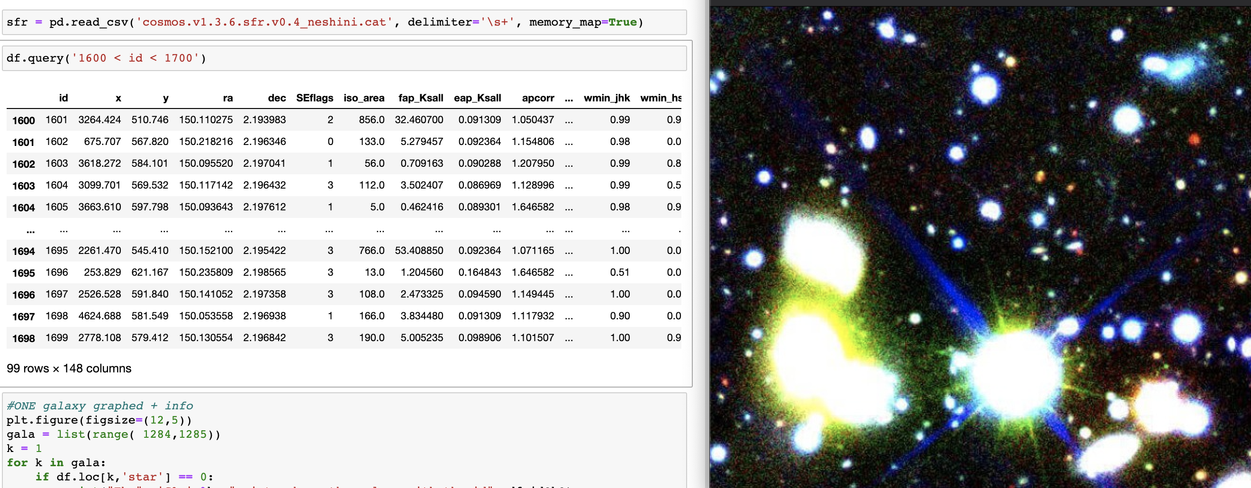Click the 'id' column header

(x=63, y=98)
